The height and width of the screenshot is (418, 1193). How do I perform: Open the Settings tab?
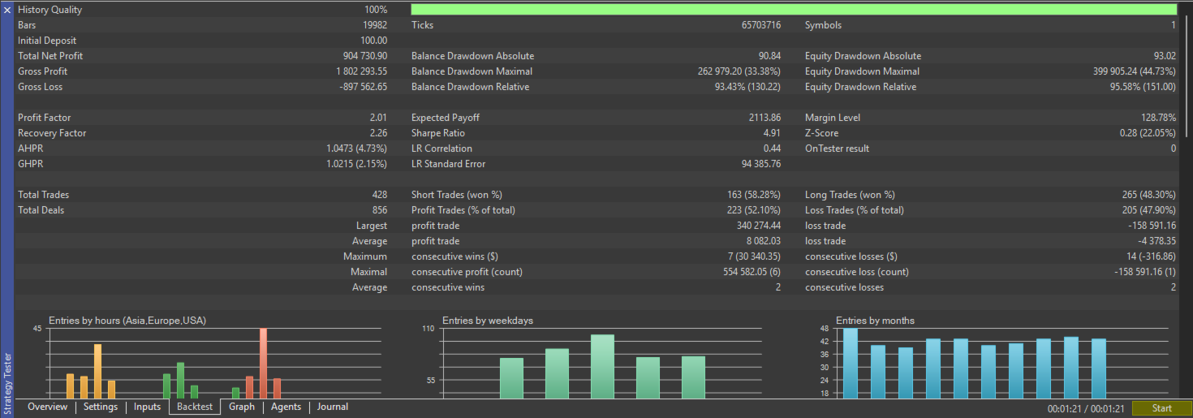tap(101, 407)
